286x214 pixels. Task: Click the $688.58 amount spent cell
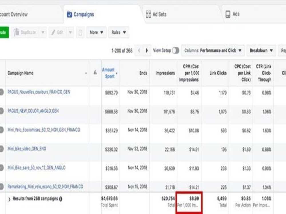(x=111, y=112)
